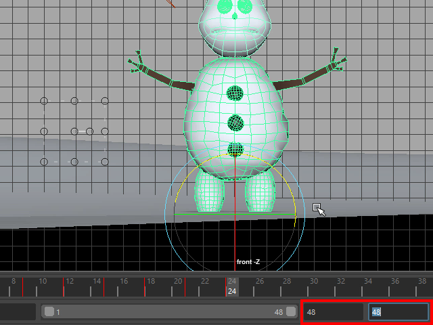
Task: Click the bottom-right circle in the control grid
Action: 105,162
